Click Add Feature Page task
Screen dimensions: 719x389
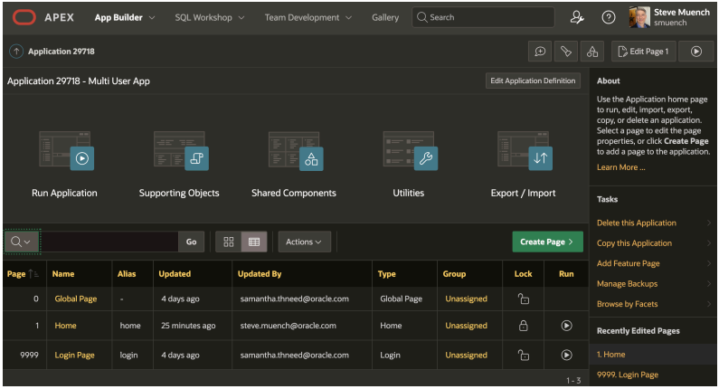click(x=628, y=263)
